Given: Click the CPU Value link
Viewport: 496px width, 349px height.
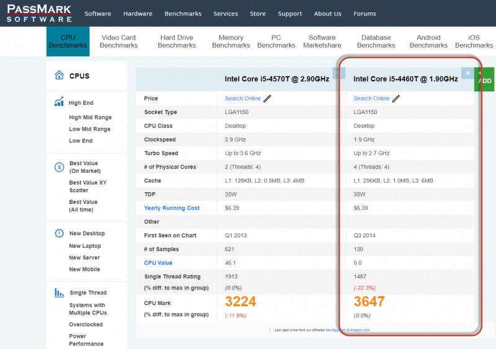Looking at the screenshot, I should pyautogui.click(x=158, y=263).
